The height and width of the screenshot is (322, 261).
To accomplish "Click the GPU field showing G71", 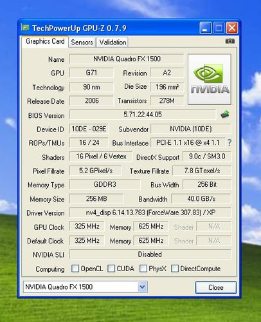I will [x=91, y=73].
